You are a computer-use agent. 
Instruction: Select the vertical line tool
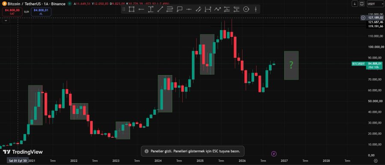tap(256, 9)
